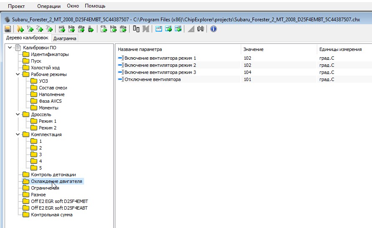This screenshot has height=228, width=372.
Task: Click the Значение column header
Action: (x=253, y=49)
